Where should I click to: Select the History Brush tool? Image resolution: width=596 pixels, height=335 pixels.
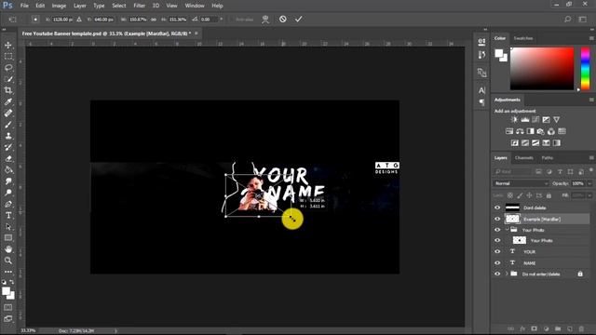pos(8,147)
